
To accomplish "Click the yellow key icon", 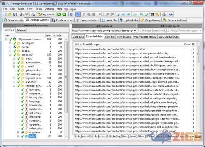I will click(157, 14).
